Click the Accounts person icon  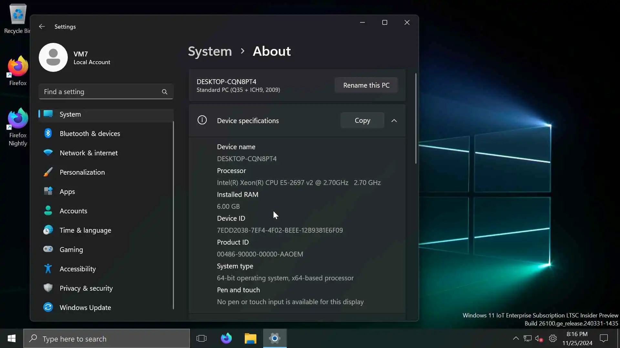point(48,211)
